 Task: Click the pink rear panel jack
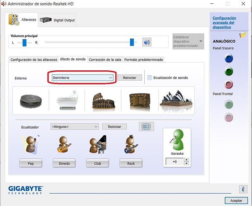(x=228, y=84)
